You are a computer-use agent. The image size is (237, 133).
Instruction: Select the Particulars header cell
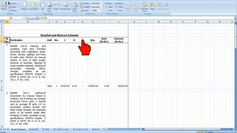coord(28,40)
